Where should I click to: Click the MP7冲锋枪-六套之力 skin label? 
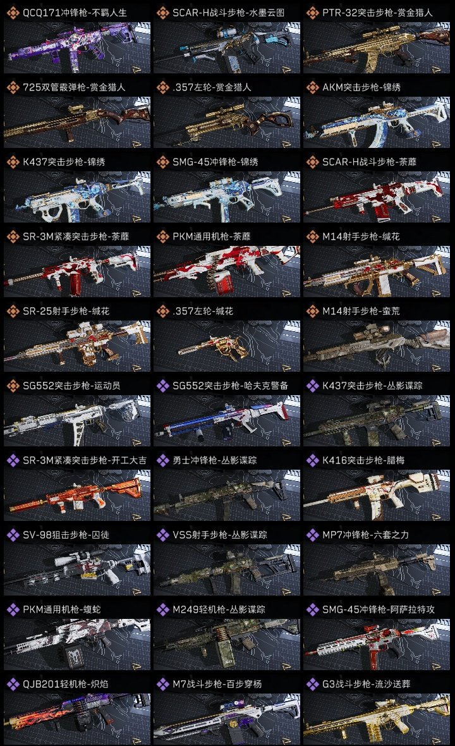point(366,535)
